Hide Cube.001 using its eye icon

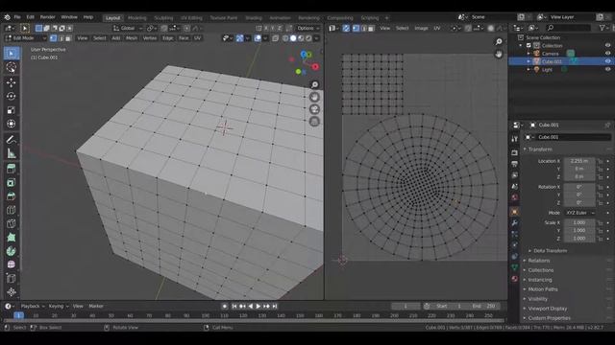[607, 61]
